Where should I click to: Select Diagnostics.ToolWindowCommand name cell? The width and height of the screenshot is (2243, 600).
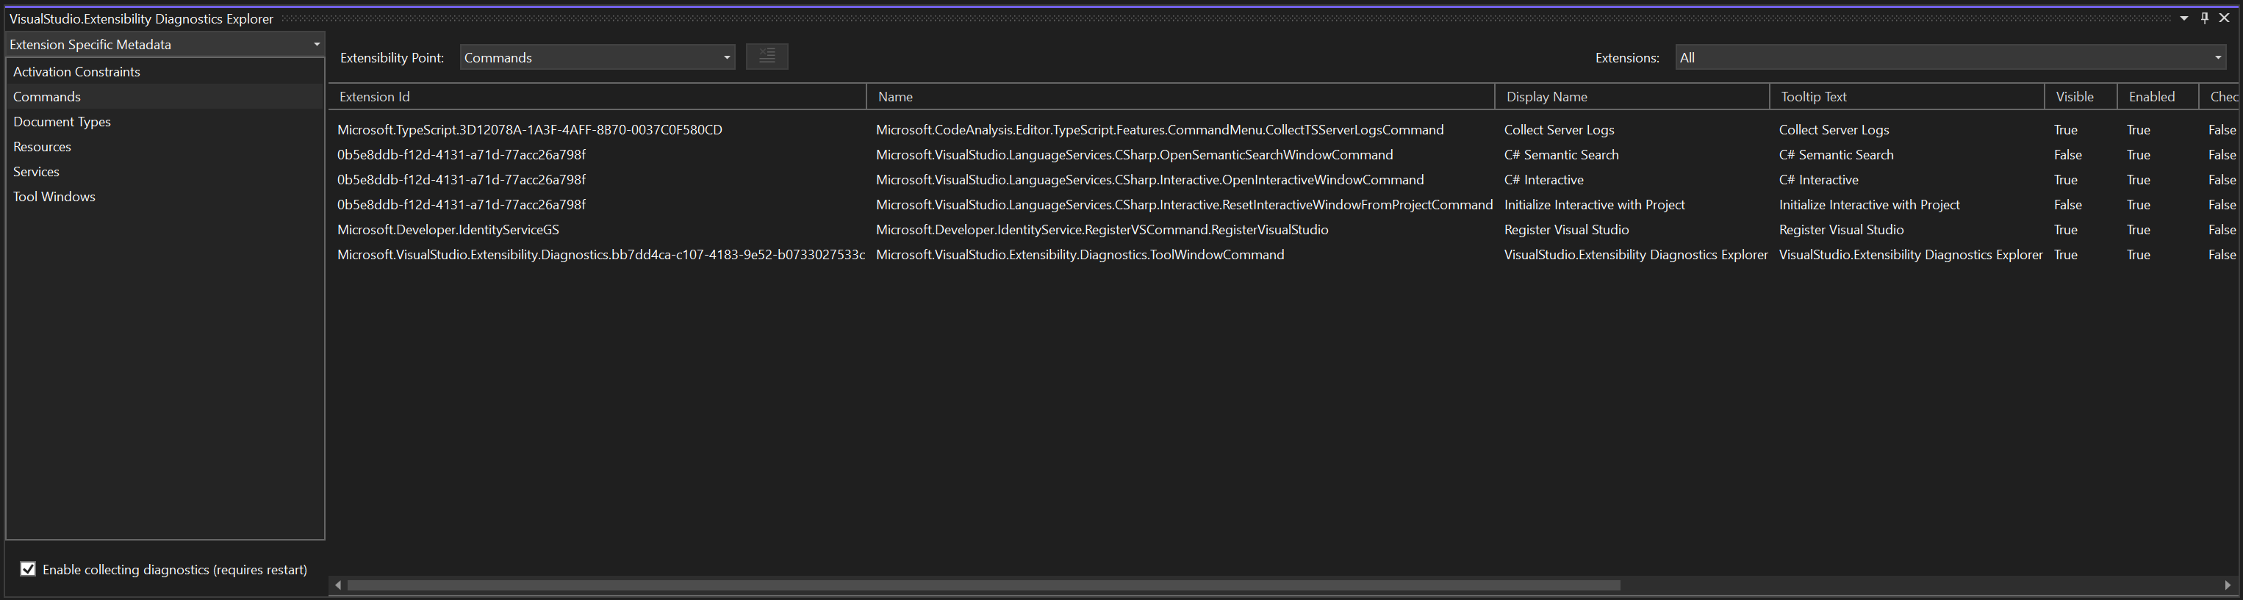click(1080, 255)
